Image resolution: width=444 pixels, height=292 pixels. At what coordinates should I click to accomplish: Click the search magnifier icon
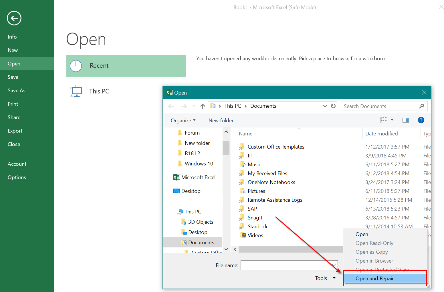tap(421, 106)
